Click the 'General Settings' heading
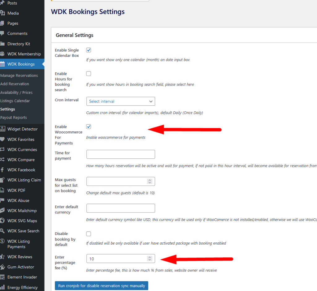The height and width of the screenshot is (291, 317). pos(74,35)
